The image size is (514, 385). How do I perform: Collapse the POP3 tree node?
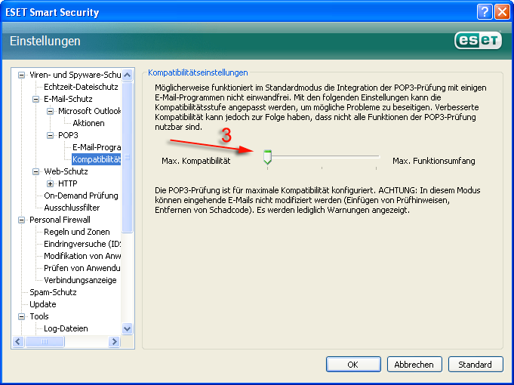[50, 135]
